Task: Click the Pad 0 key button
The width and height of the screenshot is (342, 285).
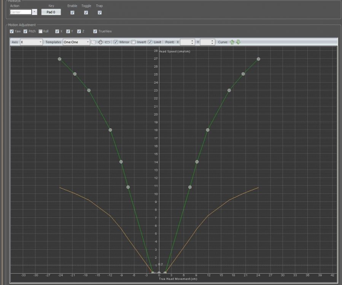Action: [51, 12]
